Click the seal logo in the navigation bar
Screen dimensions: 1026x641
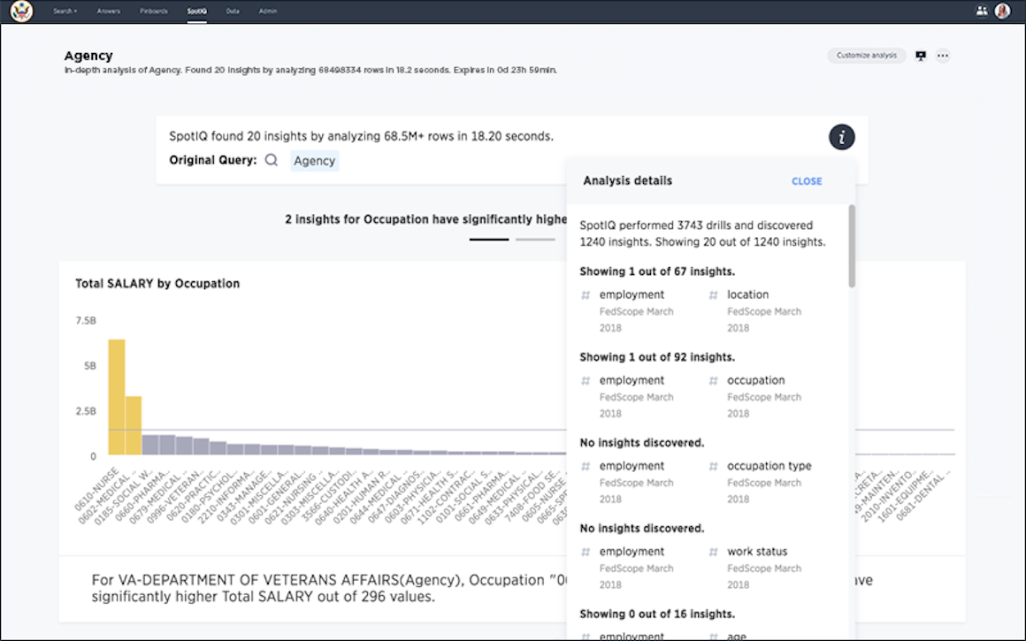(21, 11)
